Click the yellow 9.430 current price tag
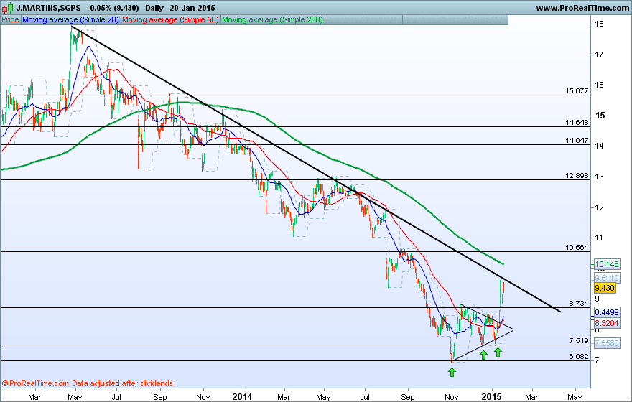632x402 pixels. [x=605, y=288]
